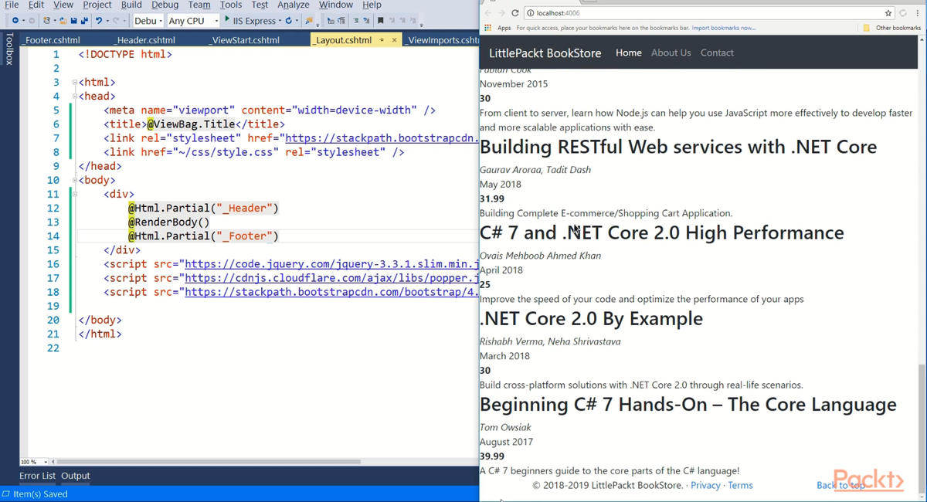Switch to the _Header.cshtml tab

[145, 40]
